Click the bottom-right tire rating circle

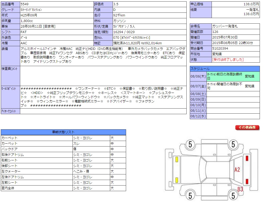click(x=233, y=196)
